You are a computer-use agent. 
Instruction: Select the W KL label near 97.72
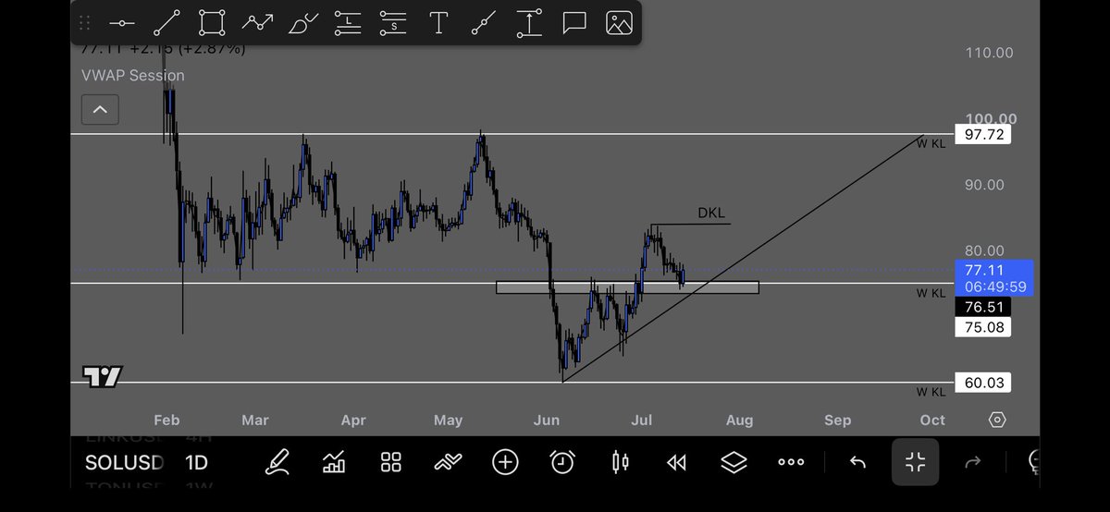tap(931, 143)
